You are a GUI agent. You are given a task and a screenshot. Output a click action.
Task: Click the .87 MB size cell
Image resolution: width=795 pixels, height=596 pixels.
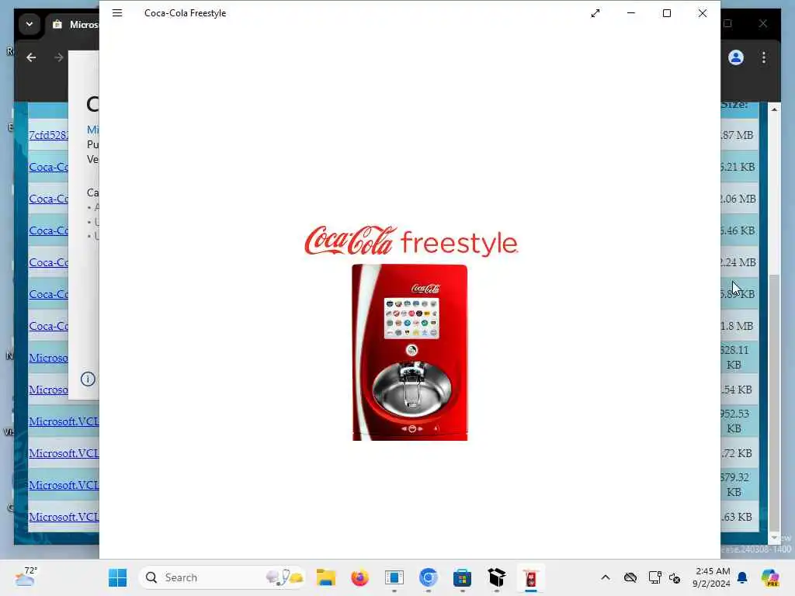pyautogui.click(x=739, y=135)
